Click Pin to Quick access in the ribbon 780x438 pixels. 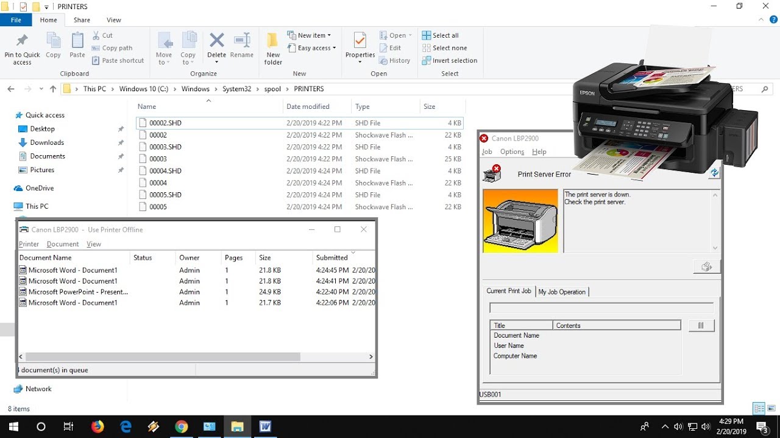coord(22,49)
